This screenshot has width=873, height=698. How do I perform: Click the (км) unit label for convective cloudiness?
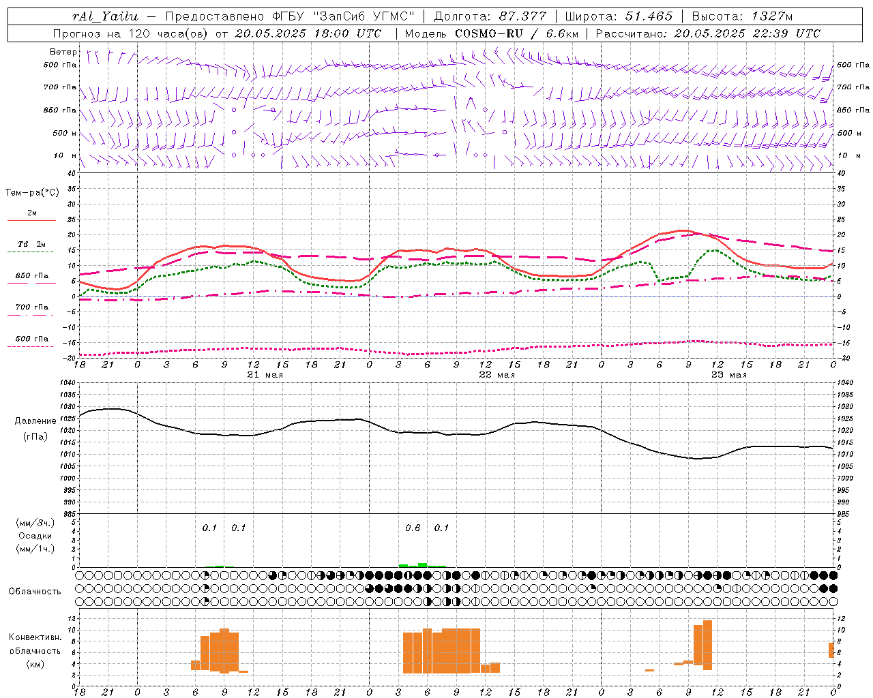[35, 664]
